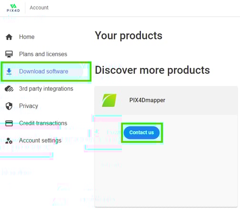Viewport: 240px width, 209px height.
Task: Click the 3rd party integrations link icon
Action: pyautogui.click(x=9, y=89)
